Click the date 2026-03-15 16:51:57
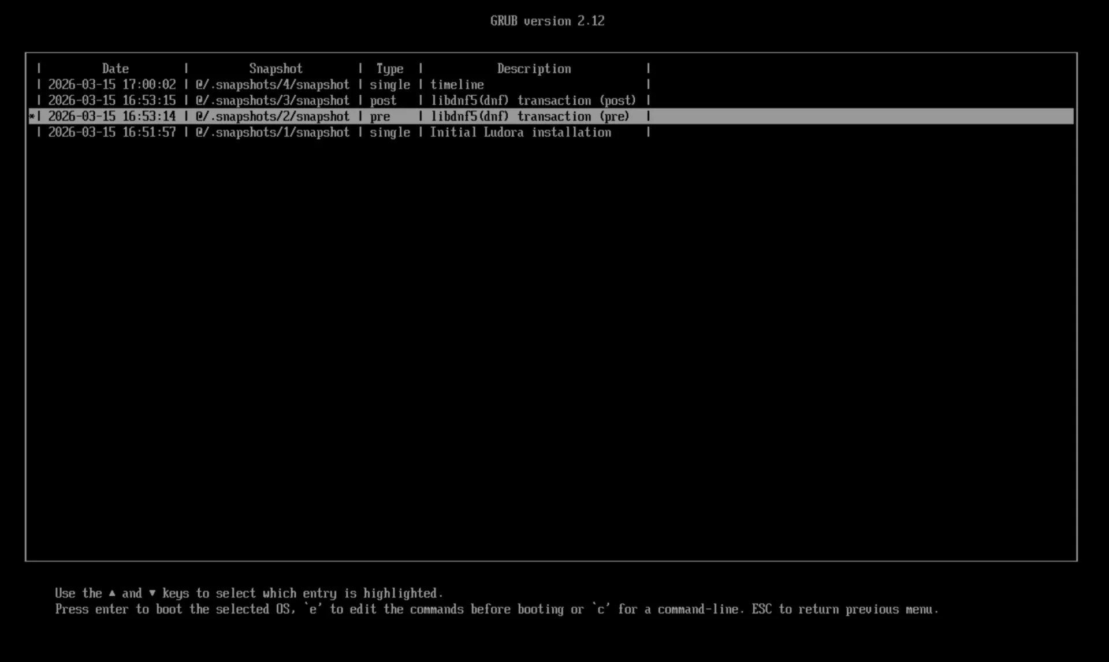This screenshot has width=1109, height=662. click(x=112, y=132)
